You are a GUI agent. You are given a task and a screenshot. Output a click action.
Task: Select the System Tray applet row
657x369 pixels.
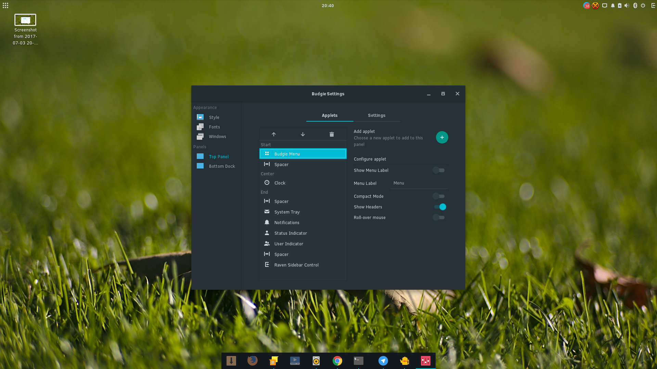pyautogui.click(x=303, y=212)
